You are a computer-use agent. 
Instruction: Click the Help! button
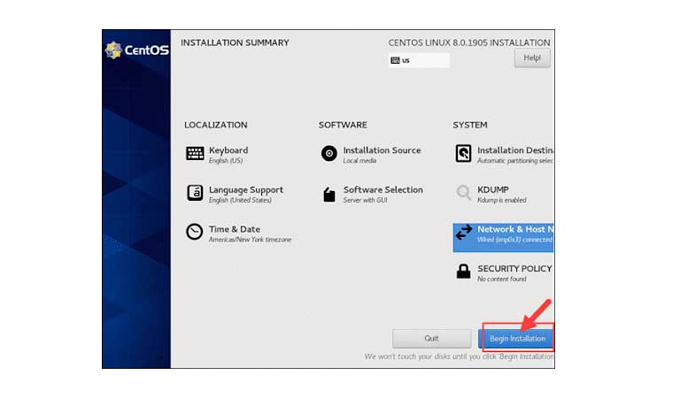pos(532,58)
